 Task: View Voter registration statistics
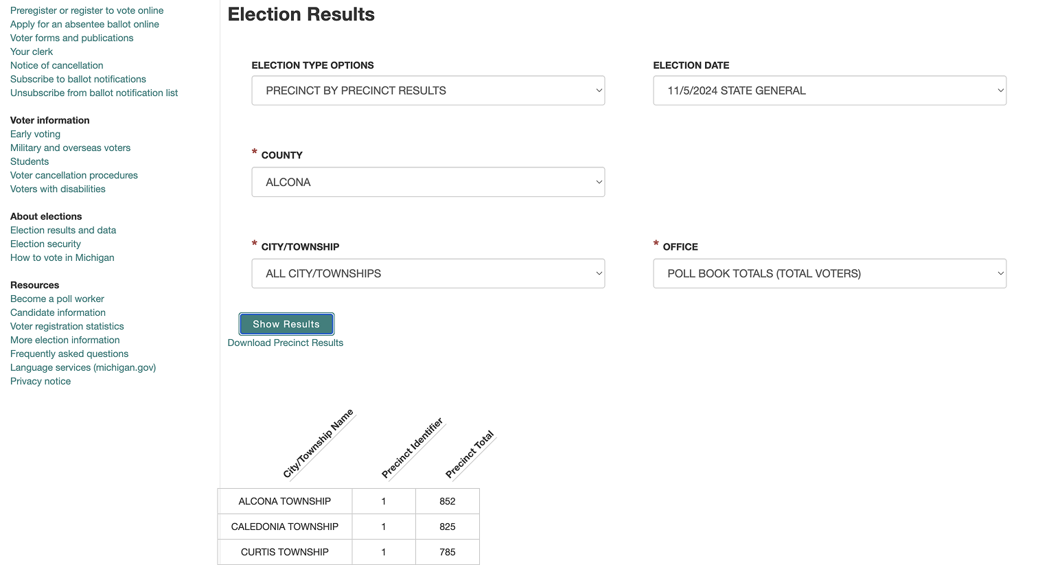(67, 326)
